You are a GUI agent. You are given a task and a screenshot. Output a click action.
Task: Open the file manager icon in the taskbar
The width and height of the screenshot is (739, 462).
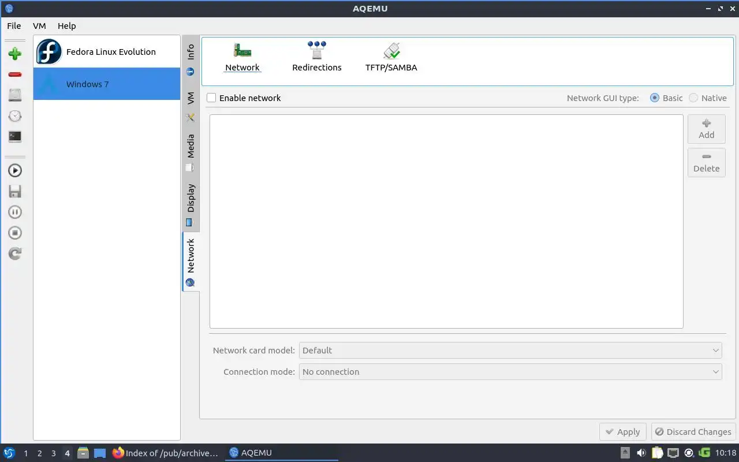pyautogui.click(x=83, y=453)
